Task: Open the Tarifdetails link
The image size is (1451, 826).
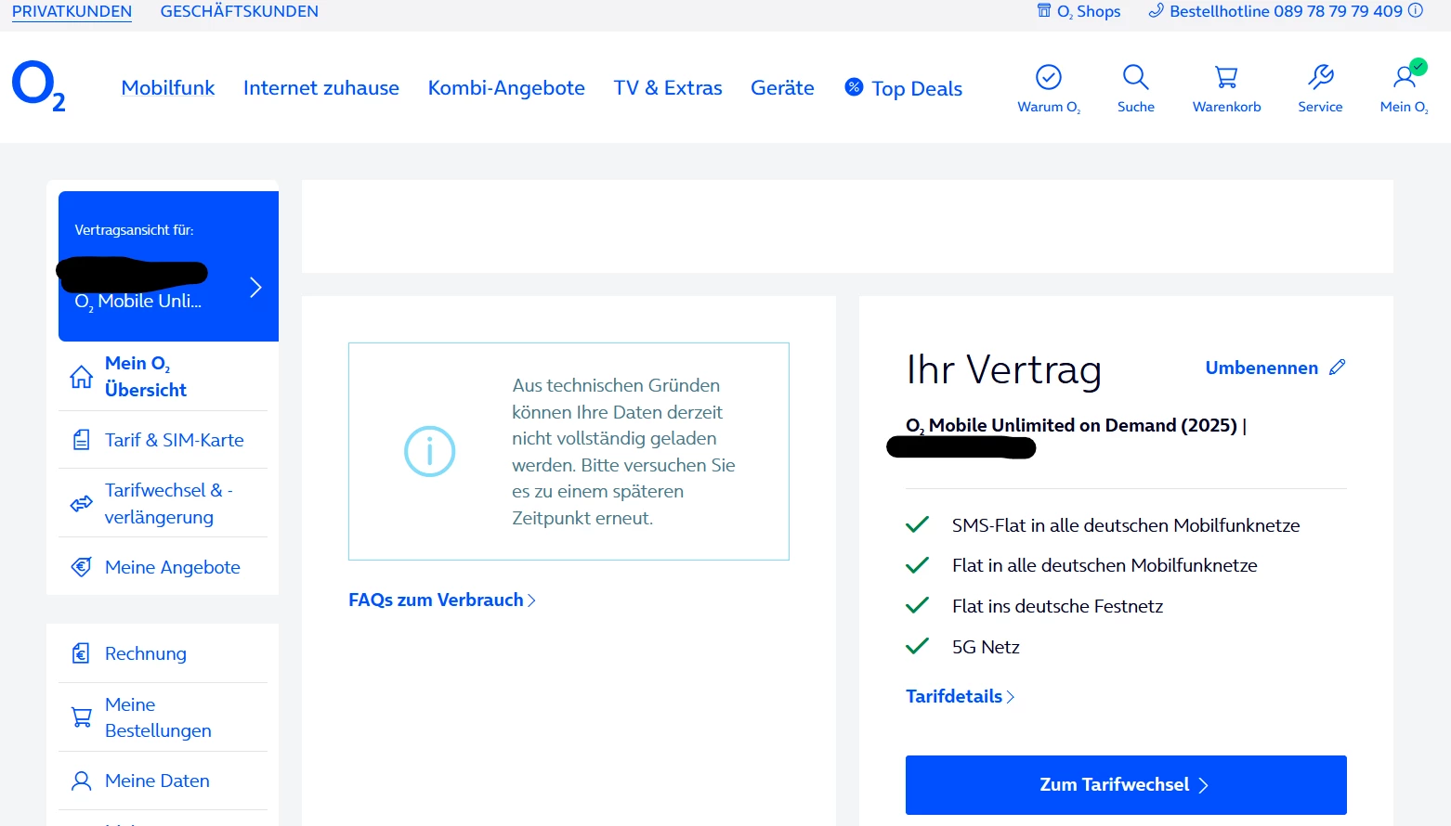Action: pos(960,696)
